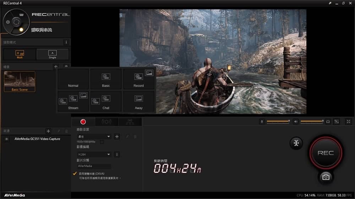Click the AVerMedia logo at bottom-left
The height and width of the screenshot is (199, 355).
(15, 195)
